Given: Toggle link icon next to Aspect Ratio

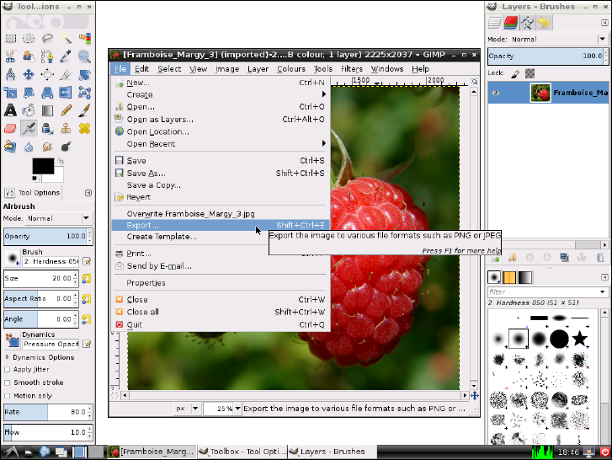Looking at the screenshot, I should click(86, 299).
